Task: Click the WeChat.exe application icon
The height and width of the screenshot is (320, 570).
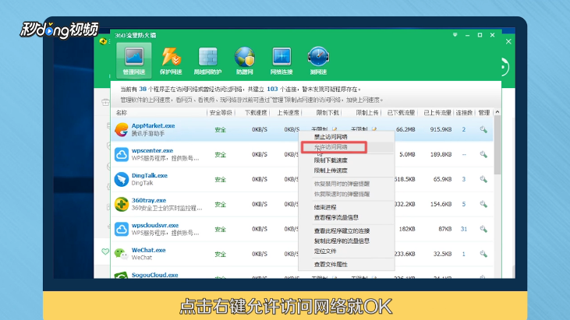Action: pyautogui.click(x=122, y=254)
